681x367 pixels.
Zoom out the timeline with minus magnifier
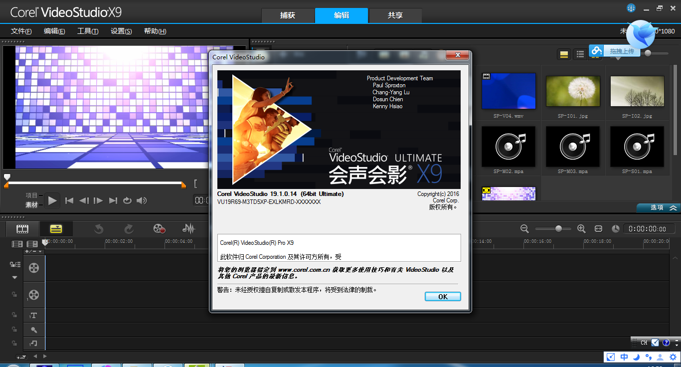(524, 228)
